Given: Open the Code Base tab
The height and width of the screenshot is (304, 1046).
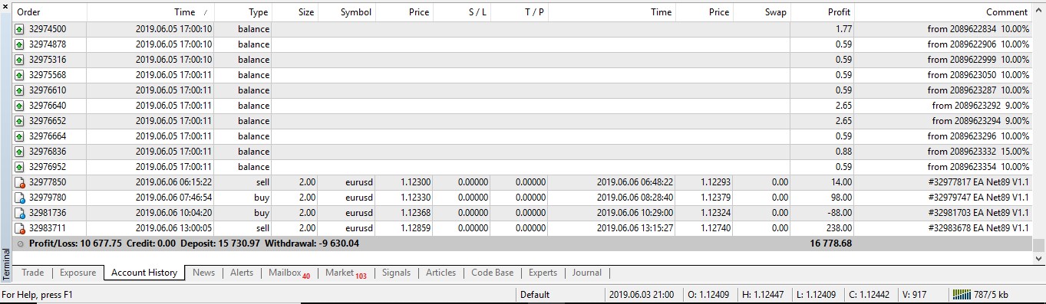Looking at the screenshot, I should pos(492,273).
